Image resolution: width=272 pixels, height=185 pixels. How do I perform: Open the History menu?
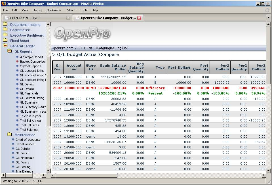point(37,10)
